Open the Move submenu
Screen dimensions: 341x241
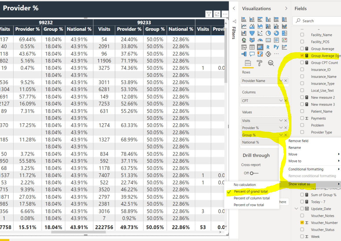pos(314,154)
